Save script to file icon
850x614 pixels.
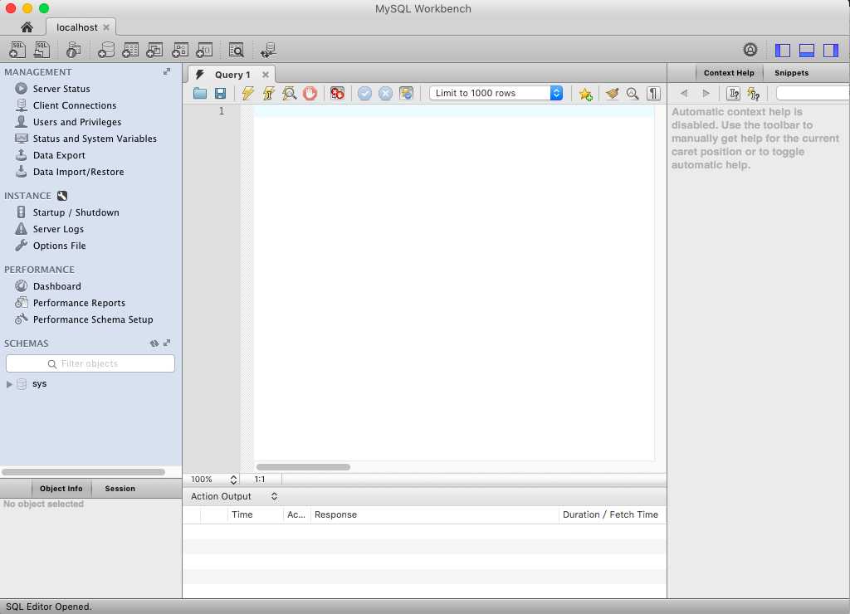[220, 93]
